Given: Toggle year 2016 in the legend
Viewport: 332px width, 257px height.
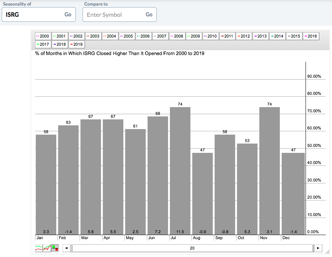Looking at the screenshot, I should 311,36.
